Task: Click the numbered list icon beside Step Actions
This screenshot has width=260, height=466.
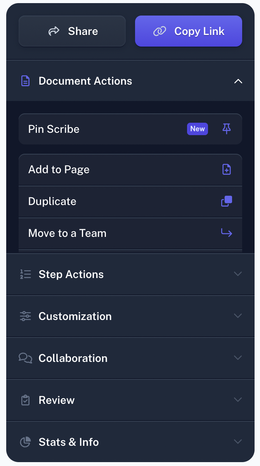Action: (x=25, y=274)
